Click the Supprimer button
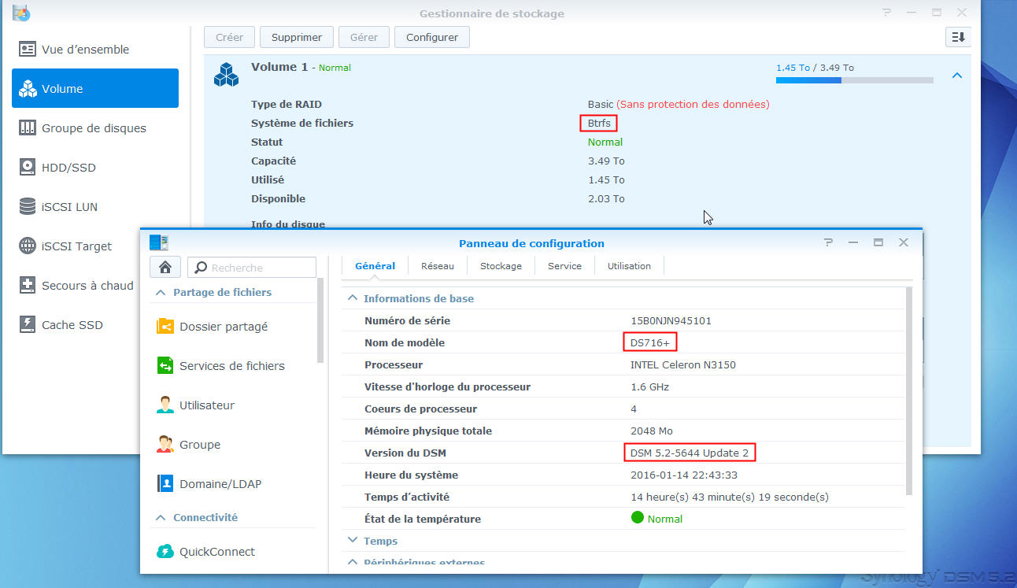 pos(297,37)
